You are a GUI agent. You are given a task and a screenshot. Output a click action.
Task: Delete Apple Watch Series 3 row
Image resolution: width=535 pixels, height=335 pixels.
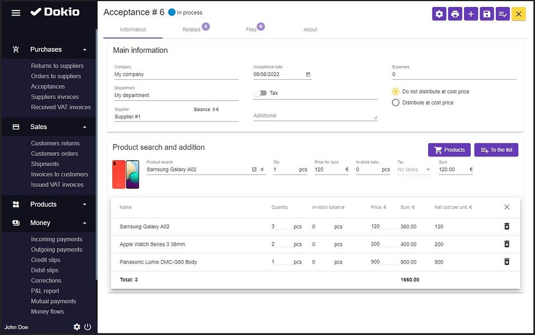click(506, 244)
